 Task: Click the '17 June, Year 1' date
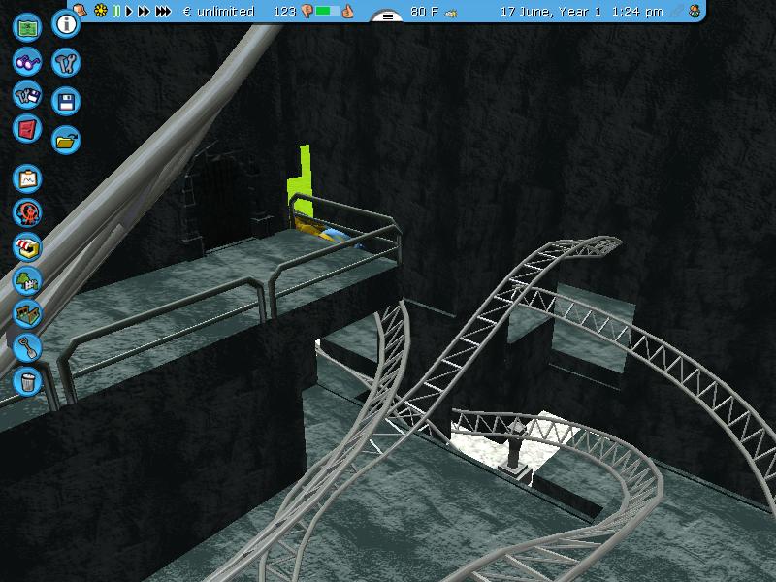pos(551,12)
